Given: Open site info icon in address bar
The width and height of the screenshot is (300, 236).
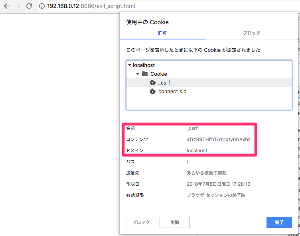Looking at the screenshot, I should pyautogui.click(x=42, y=6).
